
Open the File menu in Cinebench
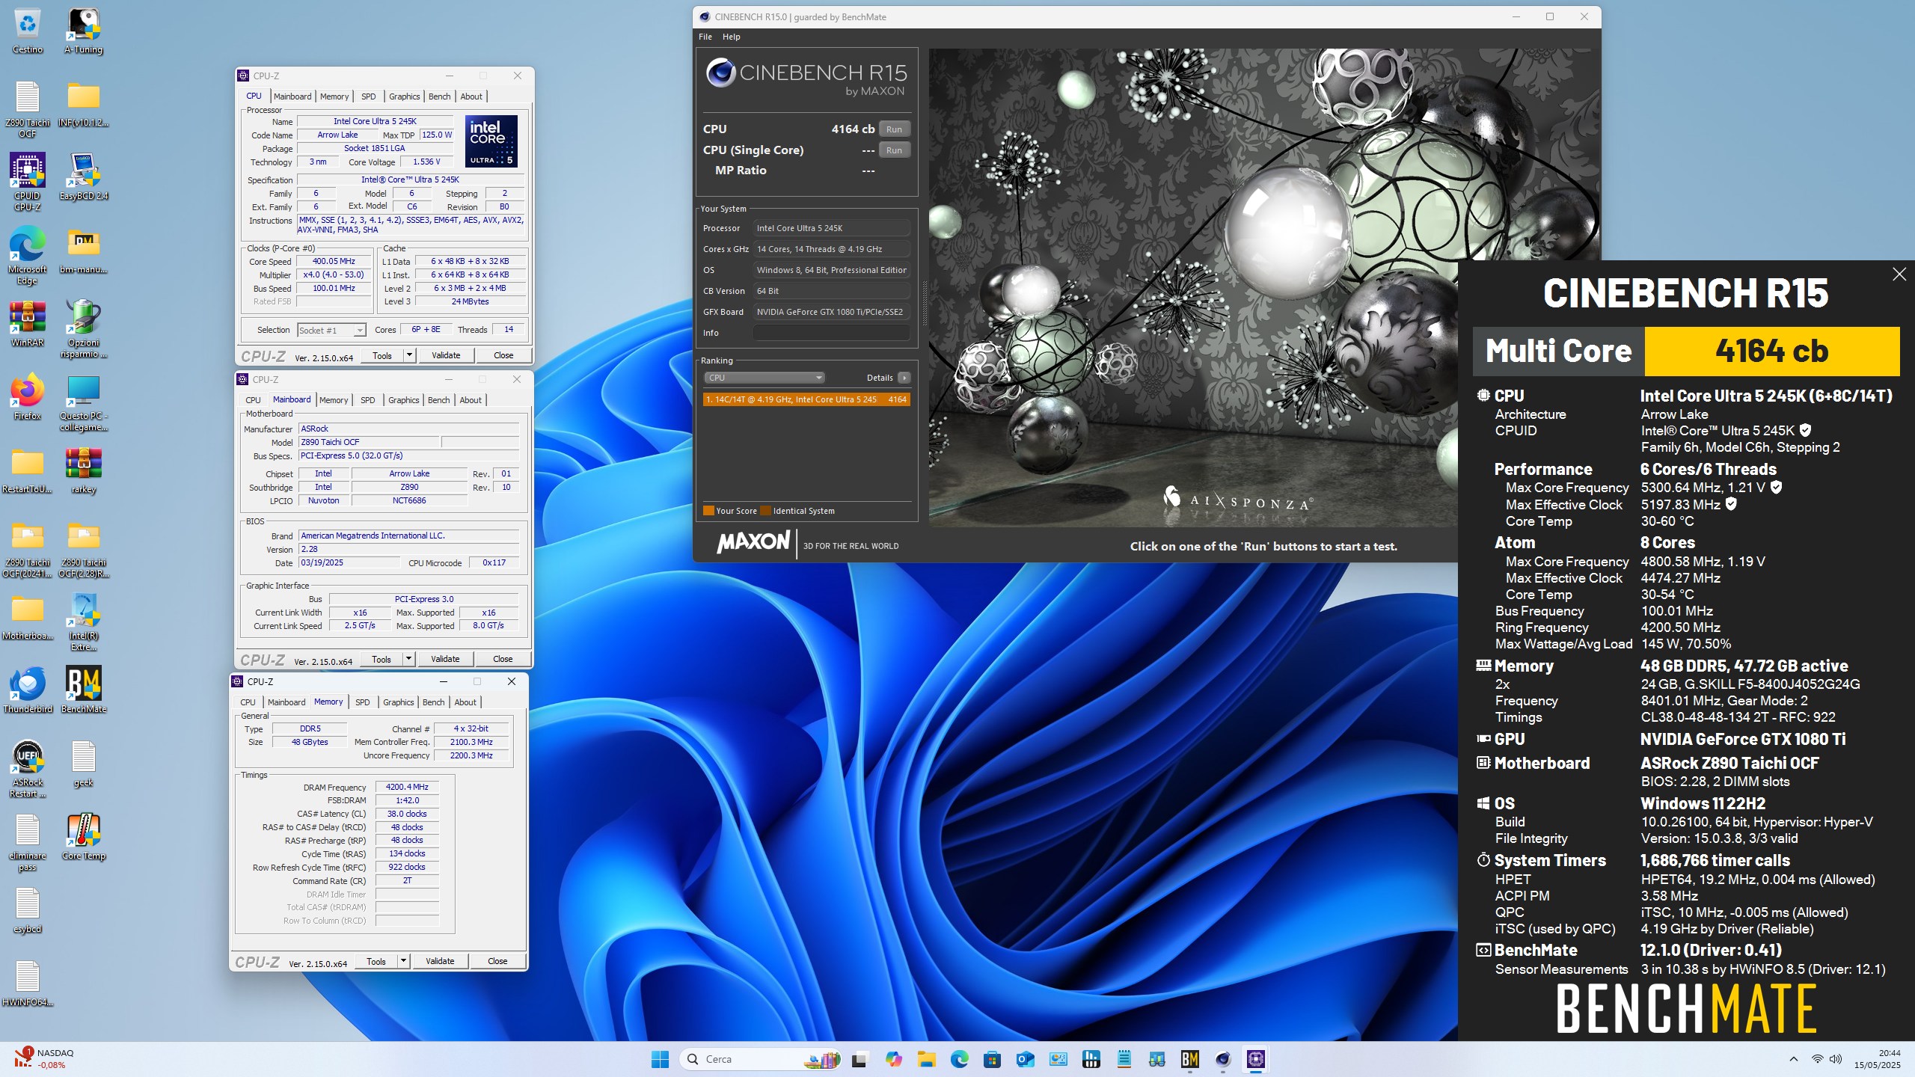(x=705, y=37)
